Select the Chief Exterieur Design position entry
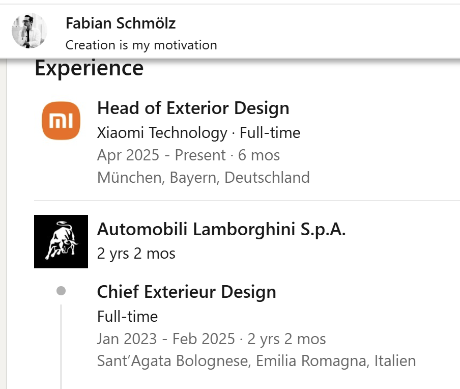 coord(186,292)
